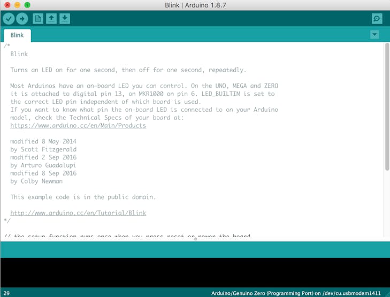Open the Serial Monitor magnifier icon
The height and width of the screenshot is (297, 390).
click(x=377, y=19)
